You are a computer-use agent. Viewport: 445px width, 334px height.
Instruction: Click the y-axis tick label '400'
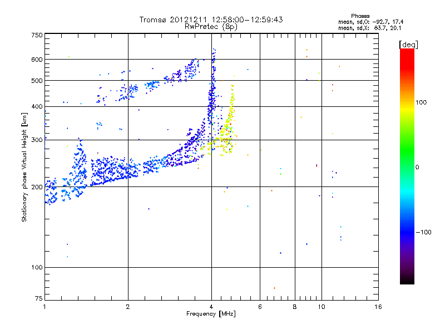pyautogui.click(x=37, y=107)
